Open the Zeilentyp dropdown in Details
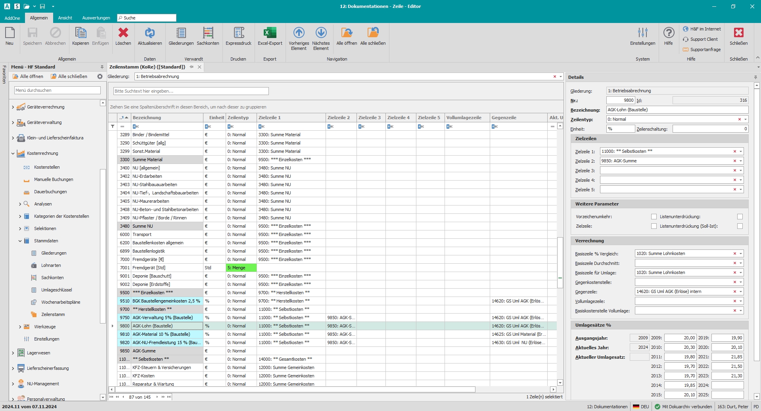 (x=746, y=119)
